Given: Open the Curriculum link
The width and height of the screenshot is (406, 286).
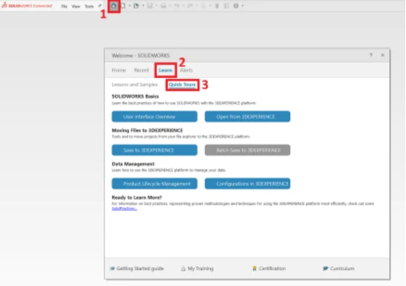Looking at the screenshot, I should point(338,269).
